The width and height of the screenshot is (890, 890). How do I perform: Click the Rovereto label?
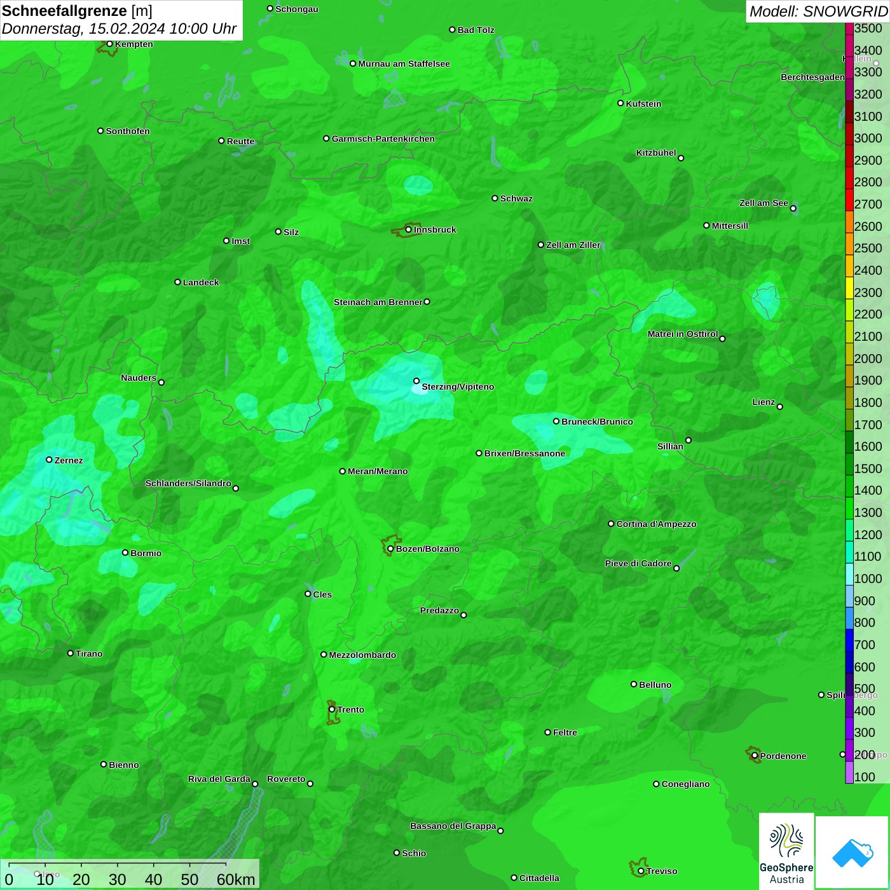[x=286, y=779]
